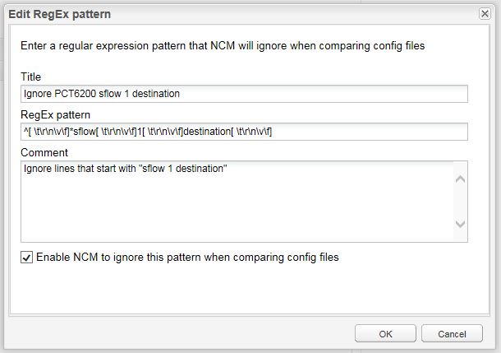
Task: Click the Comment box scrollbar track
Action: coord(461,202)
